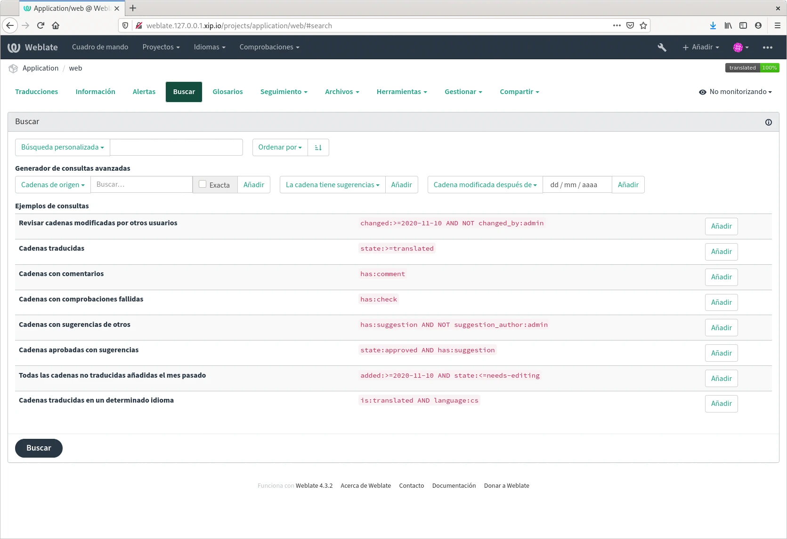Image resolution: width=787 pixels, height=539 pixels.
Task: Expand the Cadenas de origen dropdown
Action: click(x=53, y=185)
